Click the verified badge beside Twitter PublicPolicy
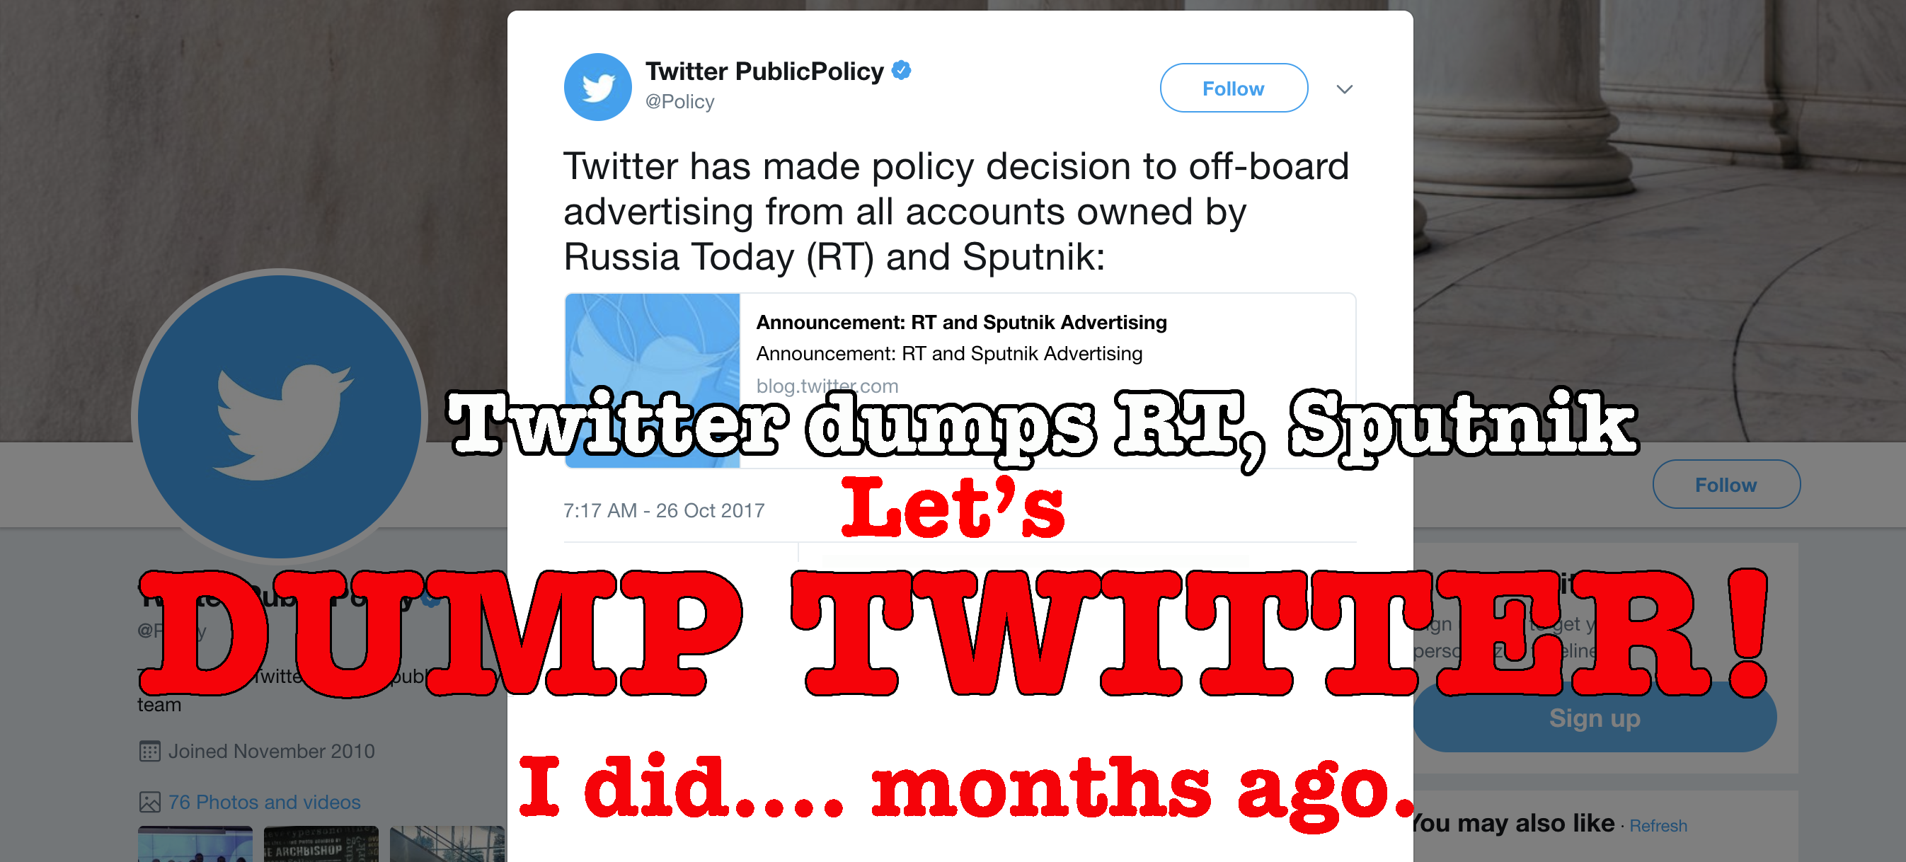 (901, 70)
